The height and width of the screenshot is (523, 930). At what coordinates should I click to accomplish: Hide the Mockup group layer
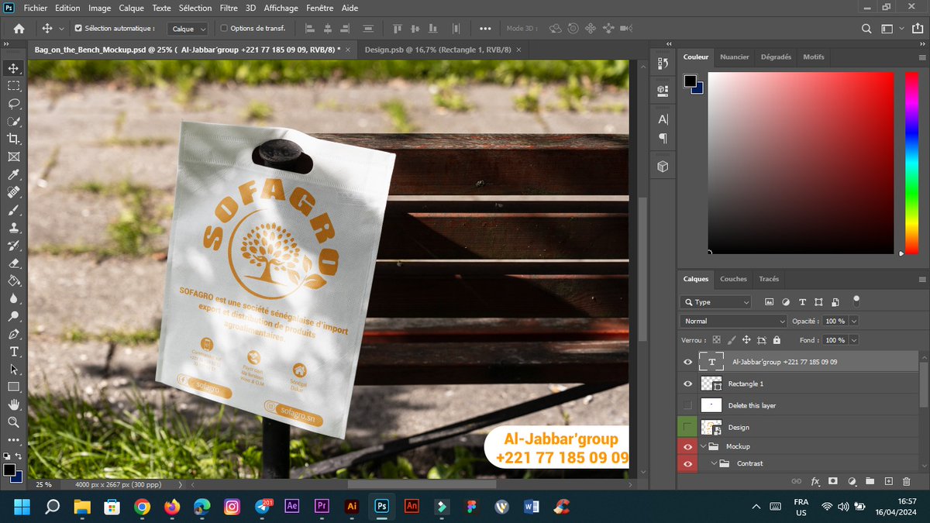tap(687, 446)
